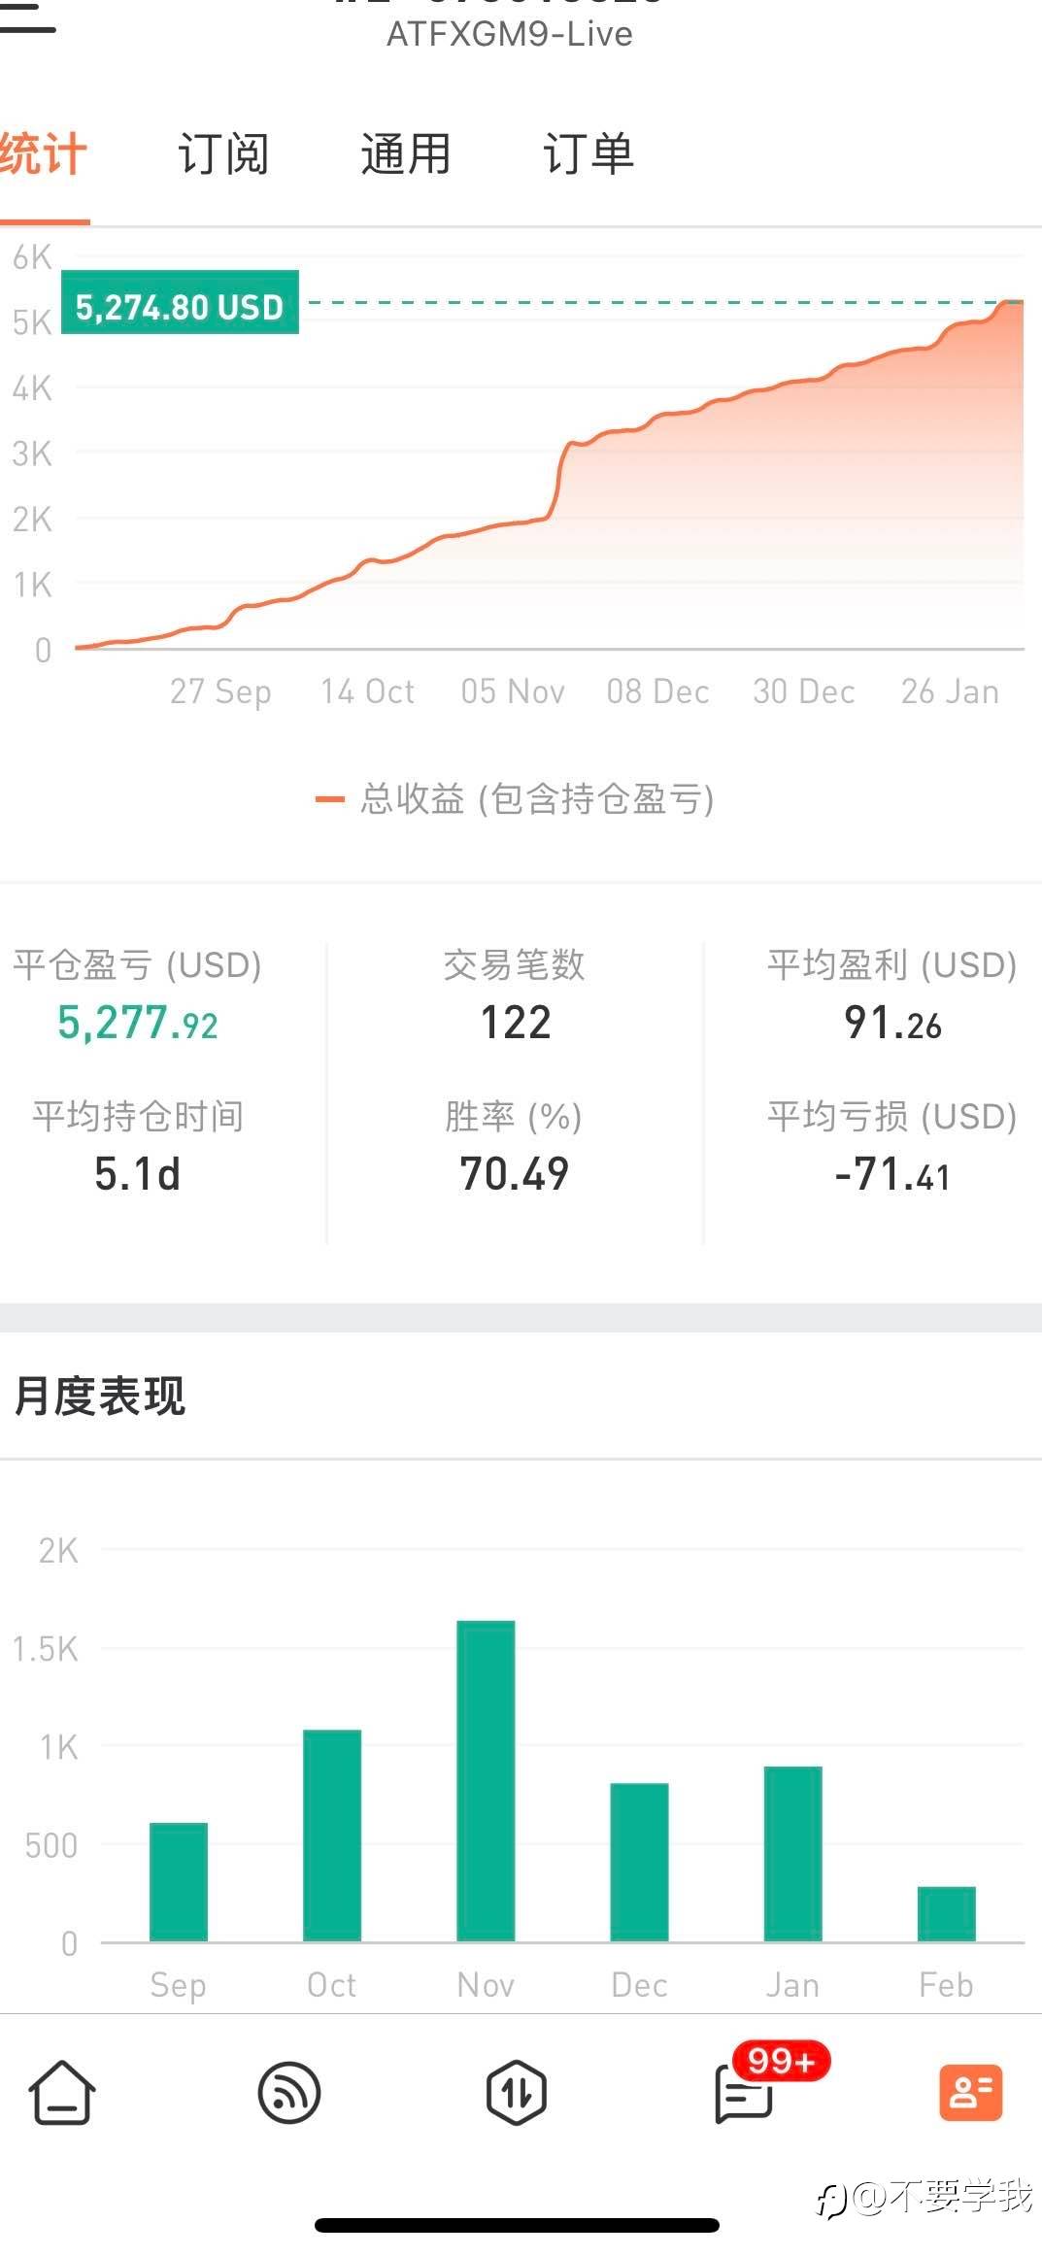
Task: Select the 订单 tab
Action: [588, 155]
